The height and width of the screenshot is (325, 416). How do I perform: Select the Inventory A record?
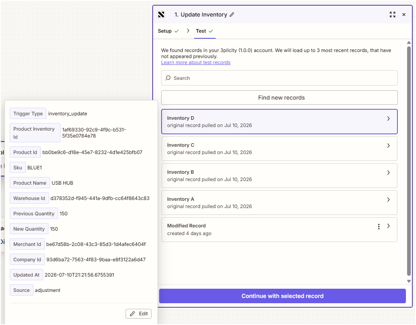point(279,203)
